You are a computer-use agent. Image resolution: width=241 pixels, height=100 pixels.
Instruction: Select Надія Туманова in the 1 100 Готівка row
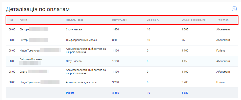pos(30,51)
